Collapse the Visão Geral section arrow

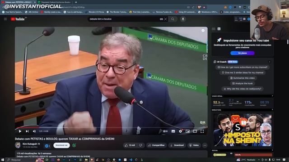coord(272,96)
